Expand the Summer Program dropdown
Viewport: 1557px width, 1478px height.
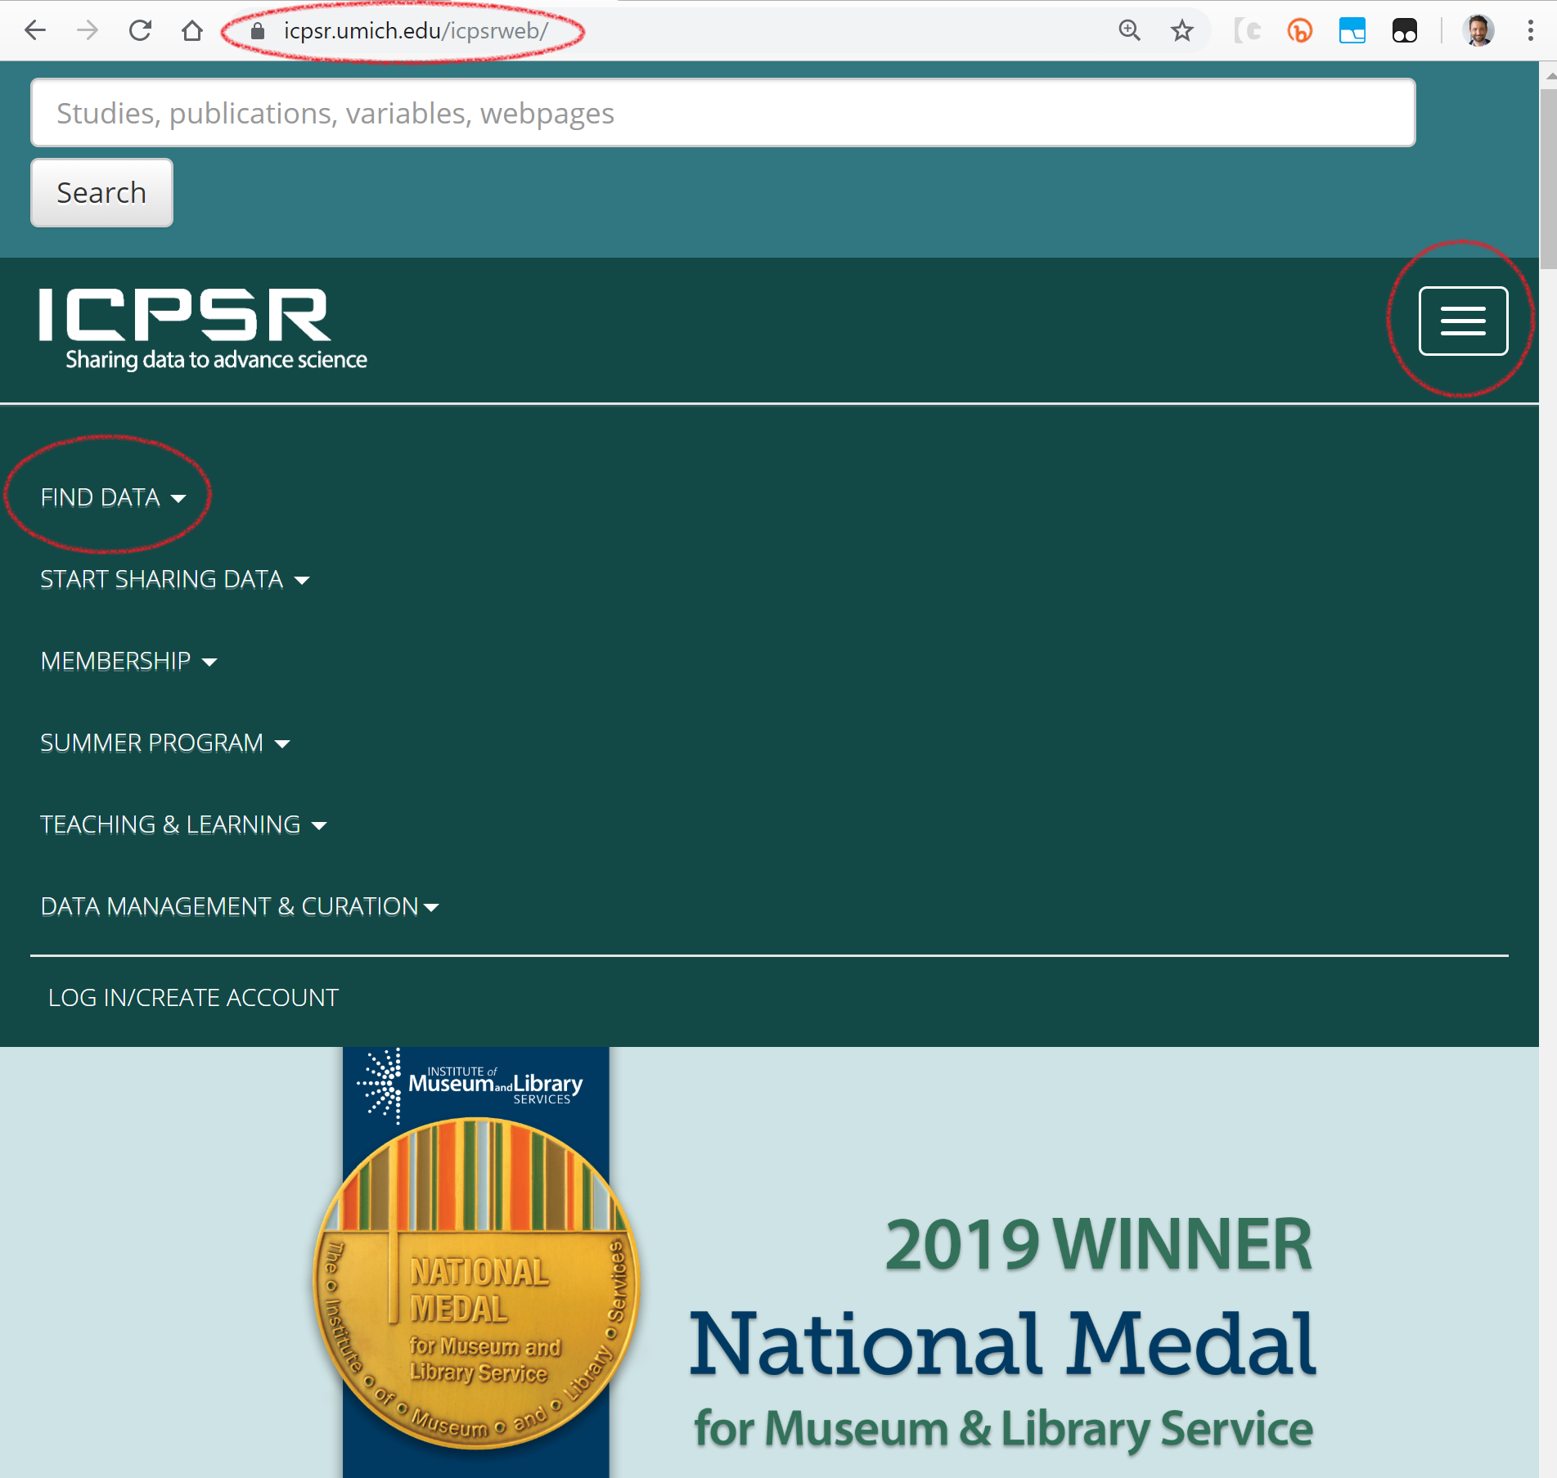(x=165, y=743)
